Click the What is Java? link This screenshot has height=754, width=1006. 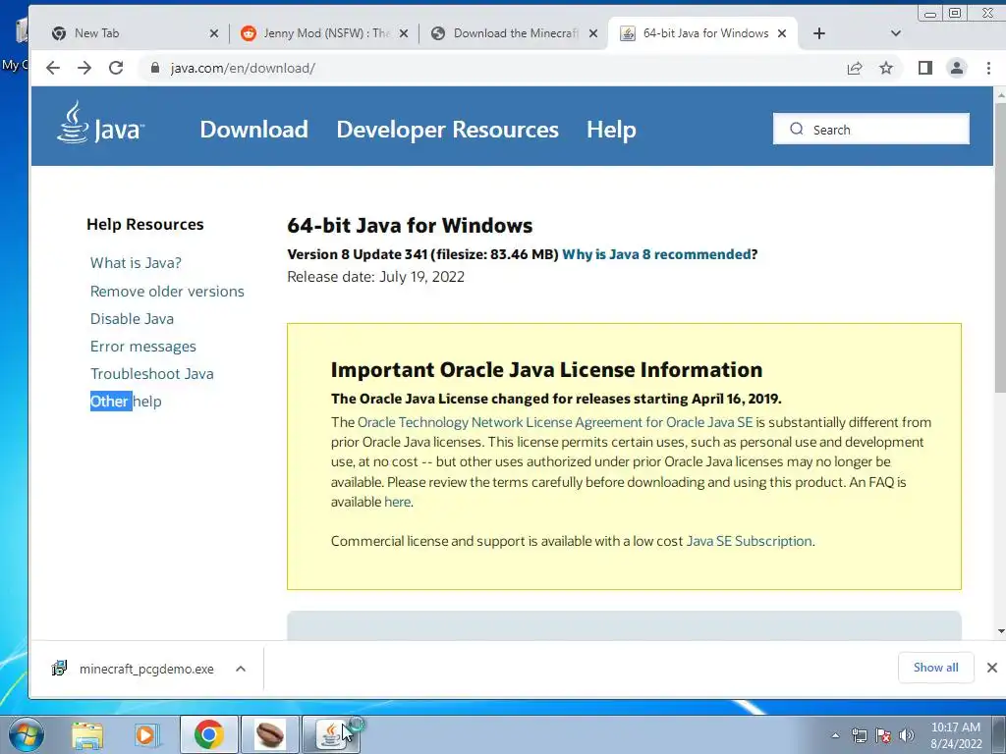click(136, 263)
